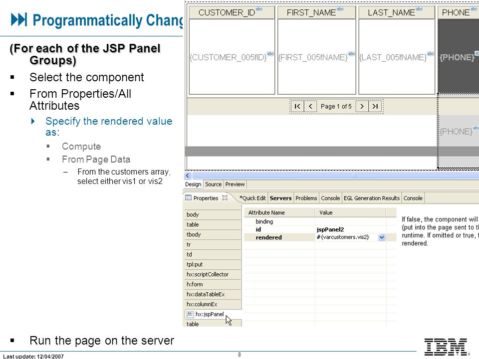
Task: Select tpl:put in the tag list
Action: [x=213, y=264]
